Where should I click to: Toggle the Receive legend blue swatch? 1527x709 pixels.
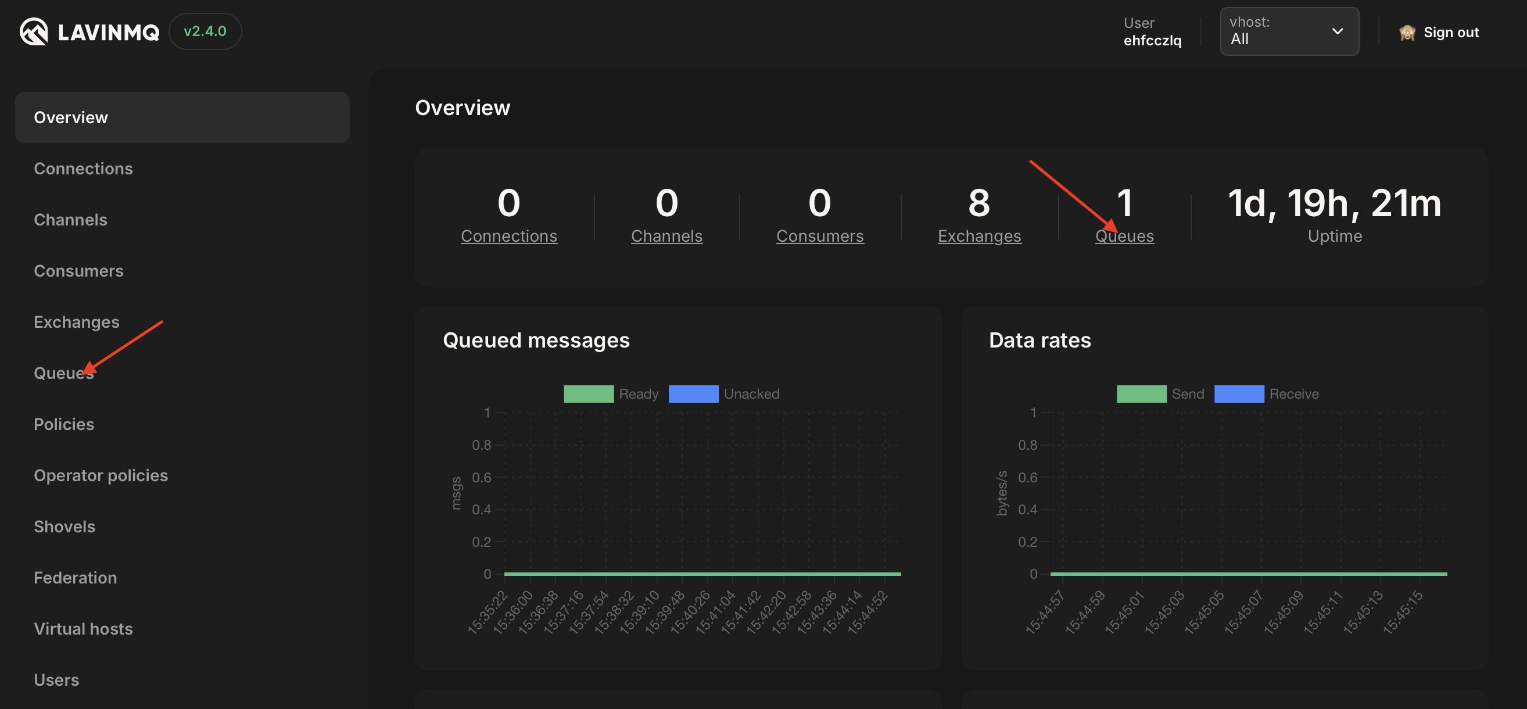pos(1239,394)
